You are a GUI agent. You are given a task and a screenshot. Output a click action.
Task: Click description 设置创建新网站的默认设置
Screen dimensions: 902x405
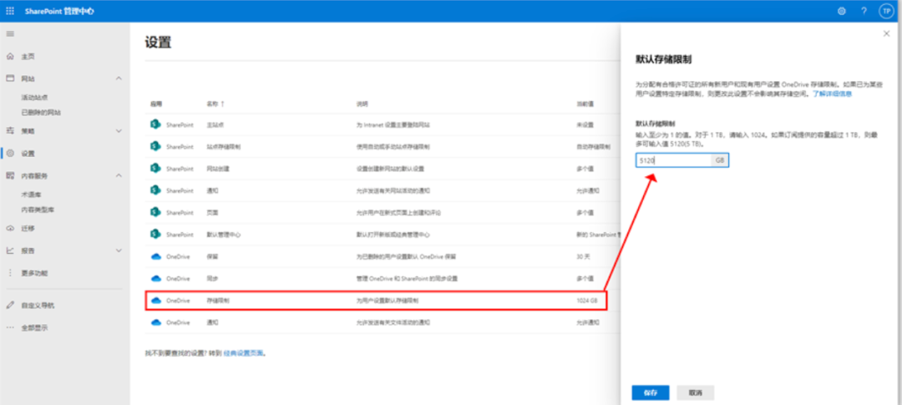click(x=391, y=168)
